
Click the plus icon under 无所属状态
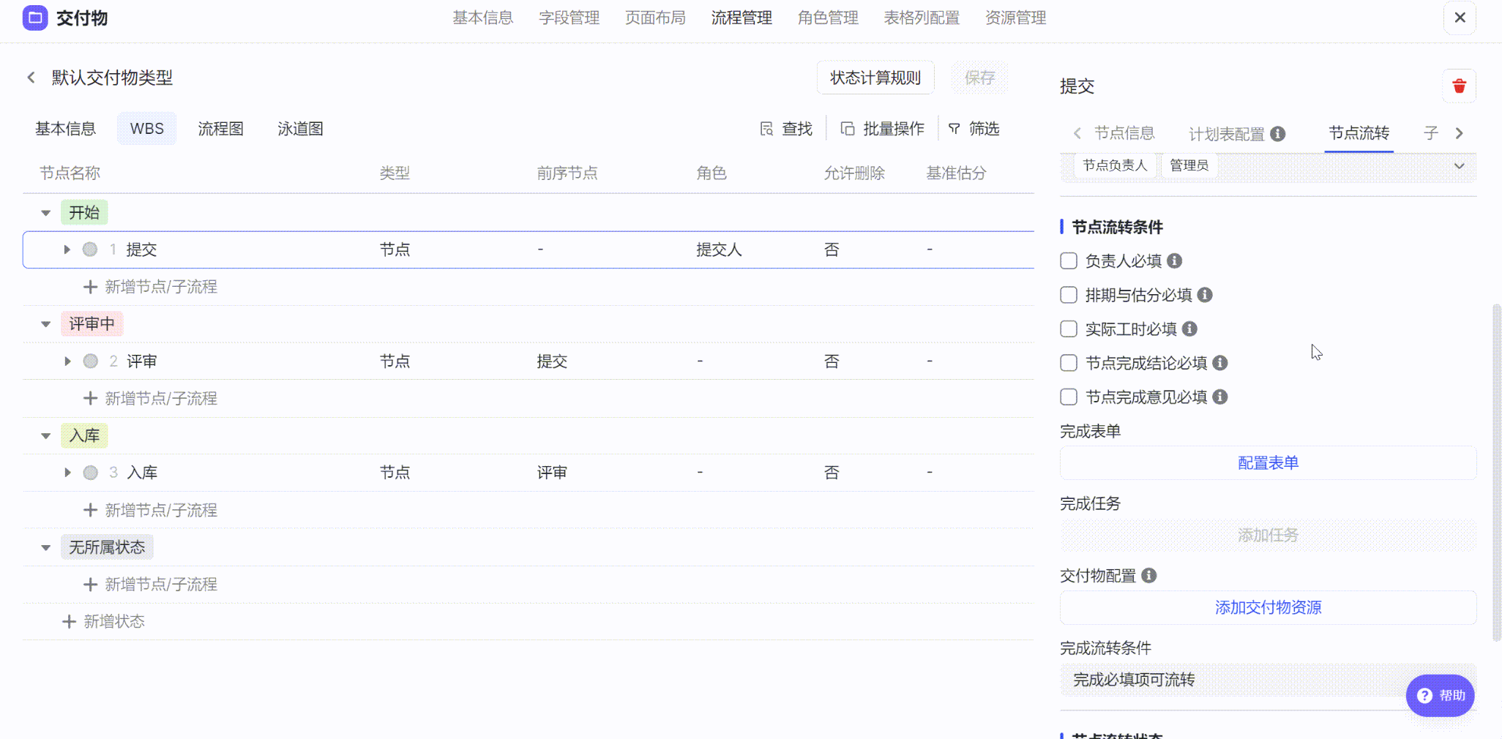[90, 585]
